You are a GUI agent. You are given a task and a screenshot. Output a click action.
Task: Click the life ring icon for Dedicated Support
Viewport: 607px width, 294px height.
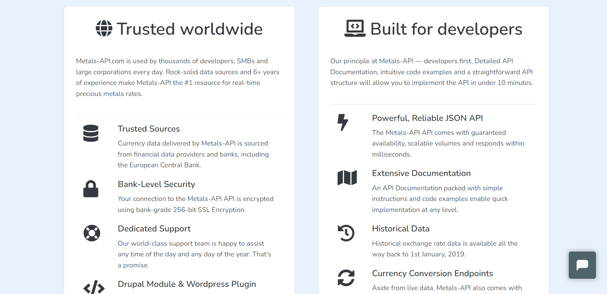92,233
